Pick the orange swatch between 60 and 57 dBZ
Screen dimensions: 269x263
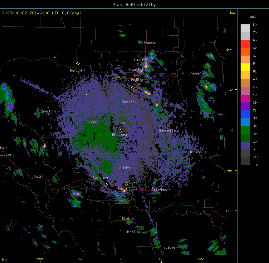[245, 52]
